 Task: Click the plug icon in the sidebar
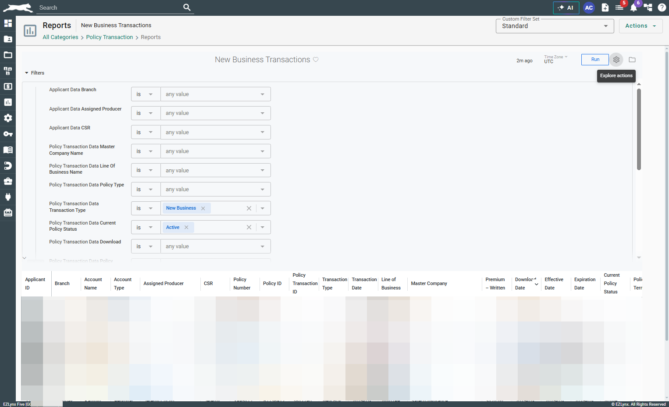click(8, 197)
